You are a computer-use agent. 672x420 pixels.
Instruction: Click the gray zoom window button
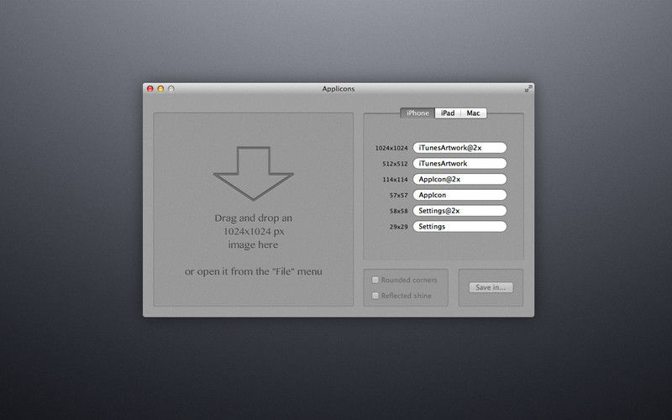pos(171,89)
